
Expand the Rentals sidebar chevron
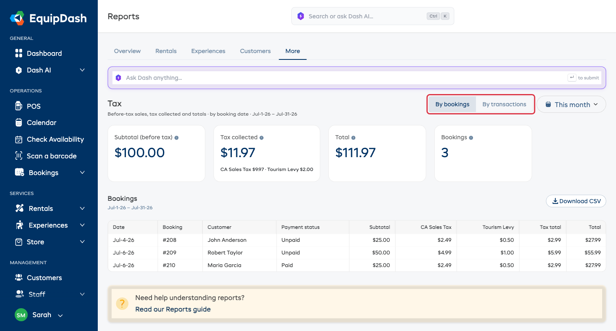(x=82, y=208)
